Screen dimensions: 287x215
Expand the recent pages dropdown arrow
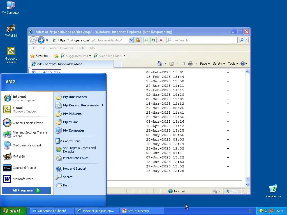pos(47,40)
